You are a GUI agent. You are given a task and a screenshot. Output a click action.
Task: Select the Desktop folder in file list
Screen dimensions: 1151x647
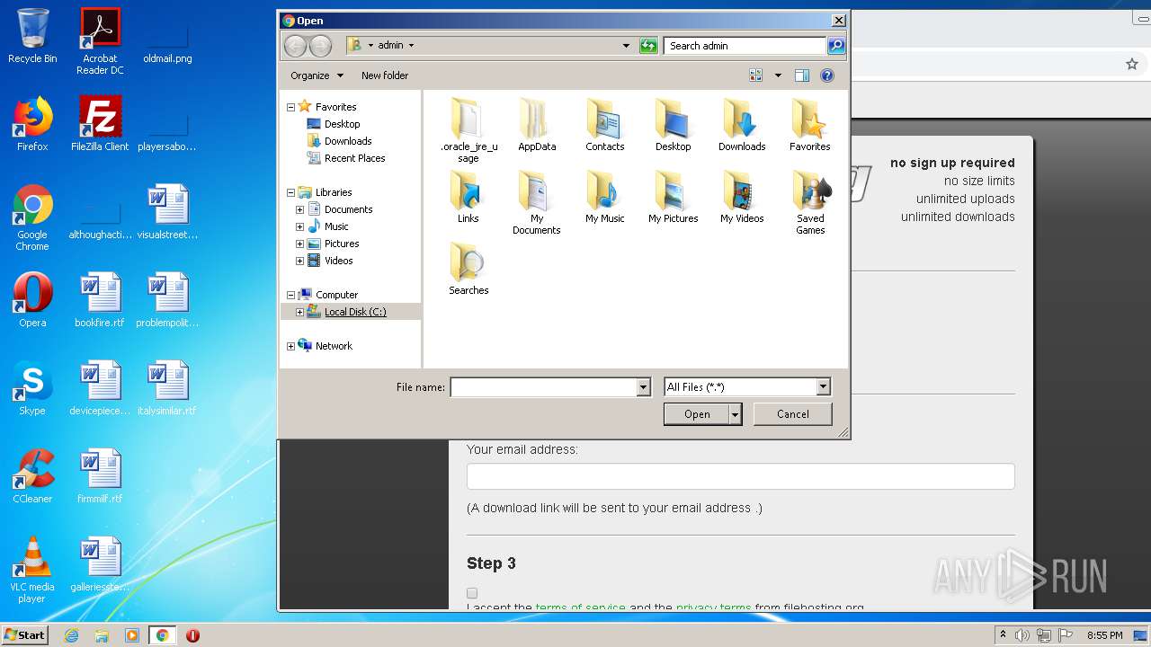tap(674, 125)
